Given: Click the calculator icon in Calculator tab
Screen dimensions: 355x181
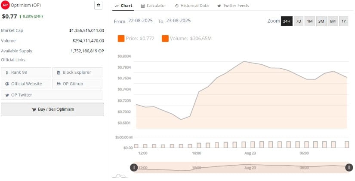Looking at the screenshot, I should [x=142, y=6].
